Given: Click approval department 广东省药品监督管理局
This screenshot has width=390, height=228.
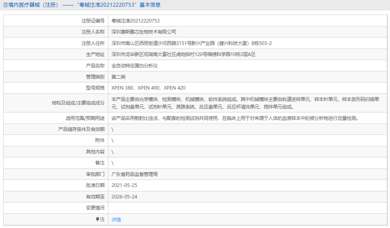Looking at the screenshot, I should click(134, 174).
